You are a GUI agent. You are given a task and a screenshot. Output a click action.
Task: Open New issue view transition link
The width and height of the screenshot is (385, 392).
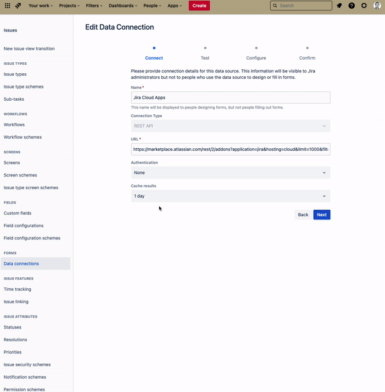(29, 49)
